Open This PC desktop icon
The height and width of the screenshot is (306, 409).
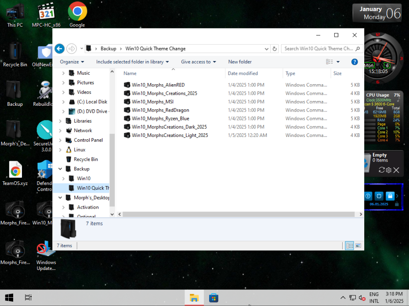click(x=15, y=15)
